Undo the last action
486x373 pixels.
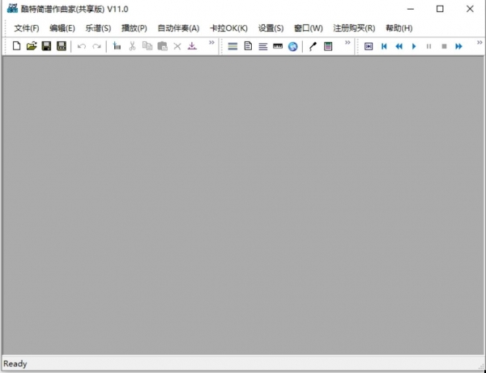[82, 46]
